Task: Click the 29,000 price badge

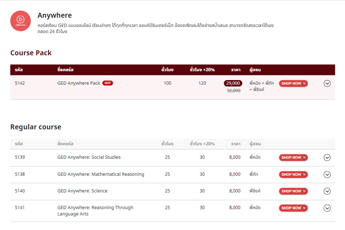Action: click(x=233, y=83)
